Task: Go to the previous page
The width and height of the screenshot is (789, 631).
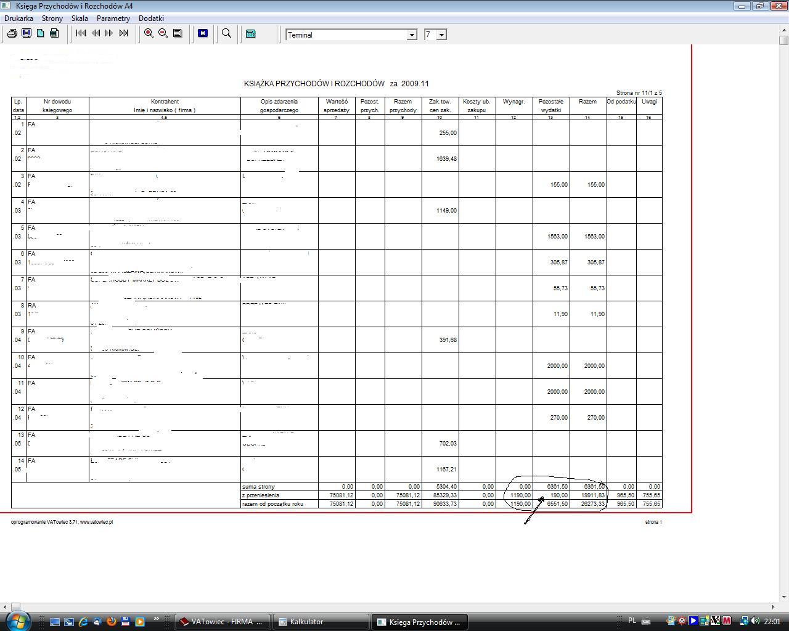Action: point(96,33)
